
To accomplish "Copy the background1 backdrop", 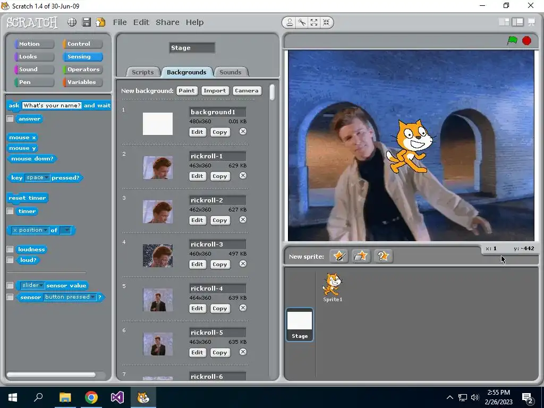I will (219, 132).
